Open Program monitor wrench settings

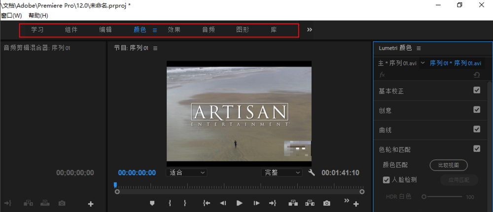click(x=312, y=173)
